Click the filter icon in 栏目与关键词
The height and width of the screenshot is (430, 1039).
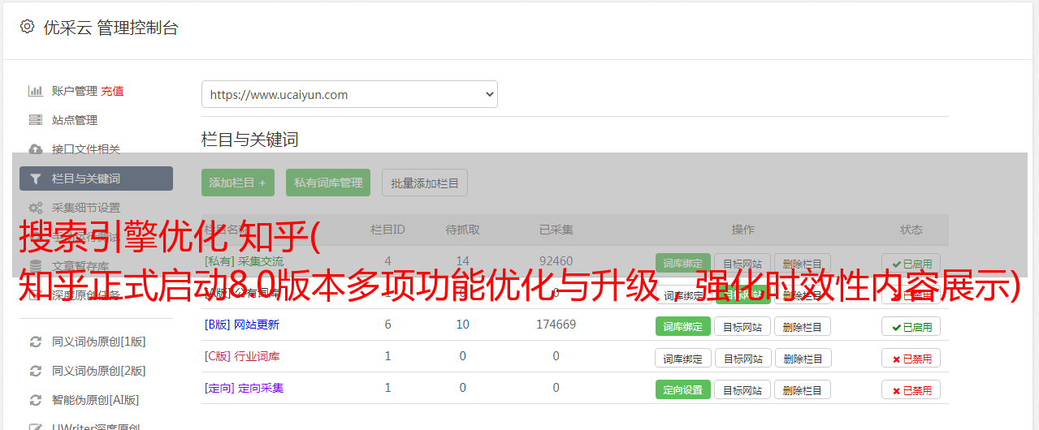(x=36, y=178)
